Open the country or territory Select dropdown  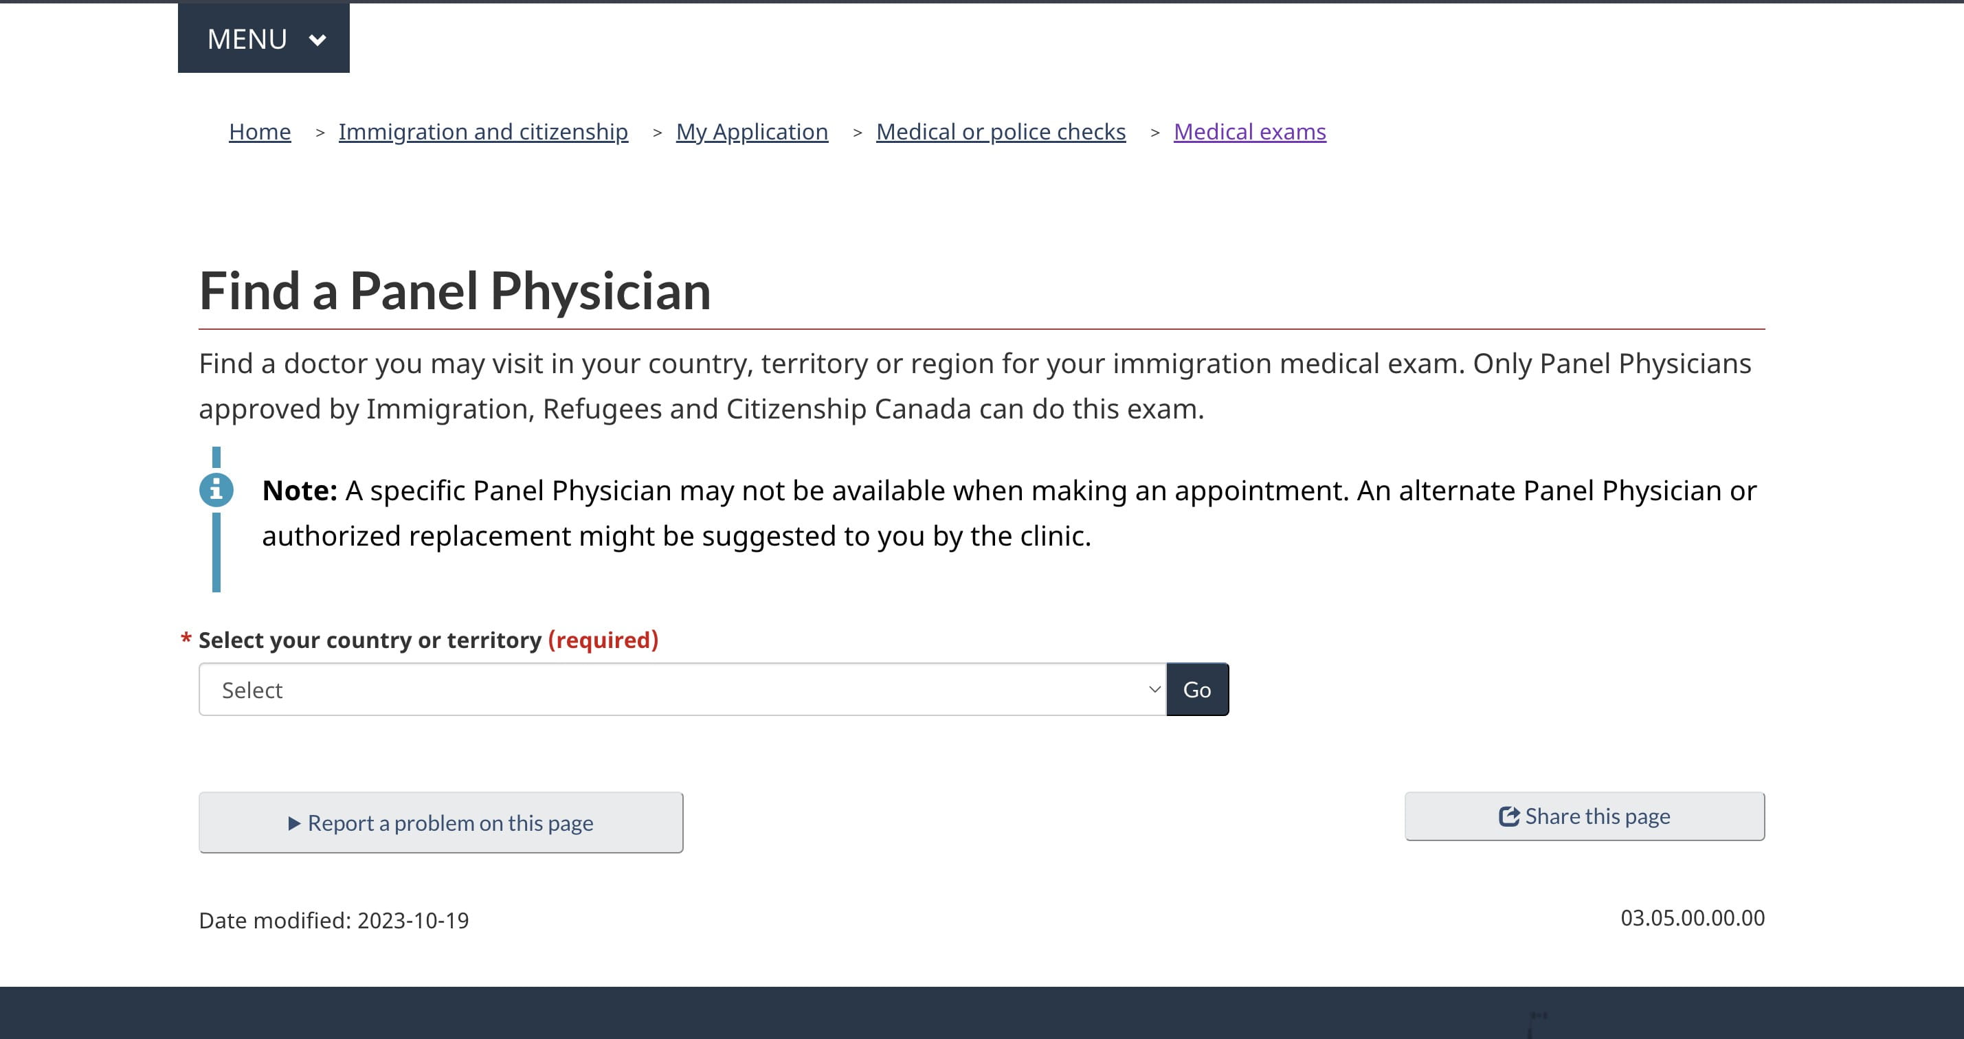tap(682, 689)
